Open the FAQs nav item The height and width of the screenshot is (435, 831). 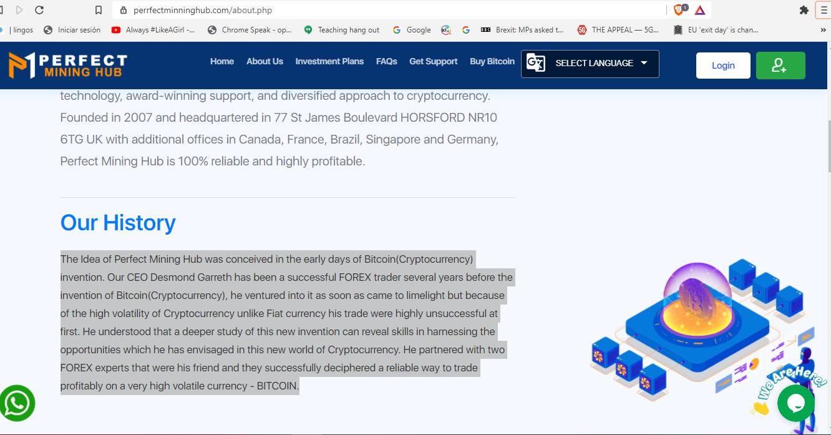(x=387, y=61)
